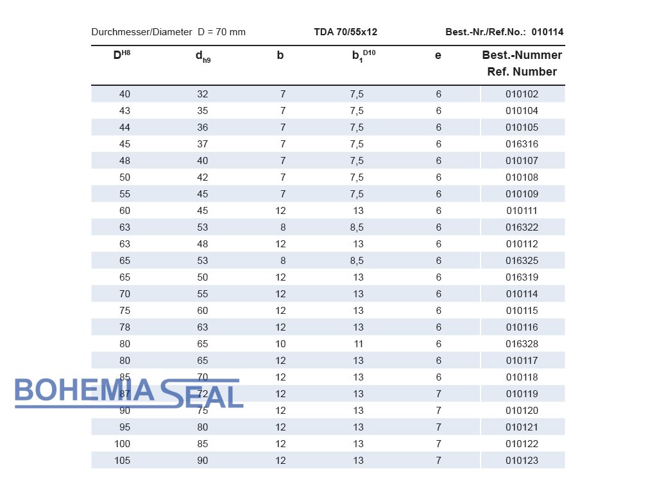
Task: Select reference number 010111
Action: [522, 211]
